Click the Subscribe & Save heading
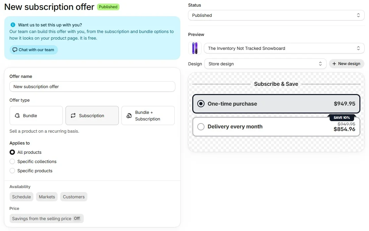The image size is (369, 231). click(x=276, y=84)
